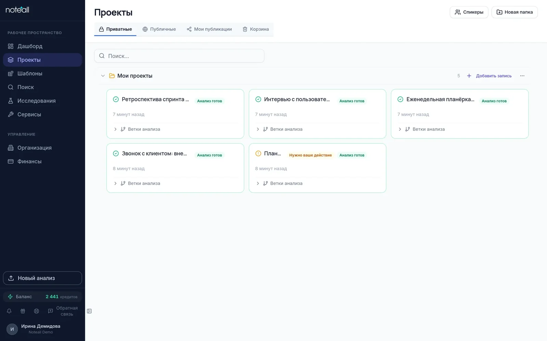Open Дашборд in the sidebar
Screen dimensions: 547x341
coord(42,46)
